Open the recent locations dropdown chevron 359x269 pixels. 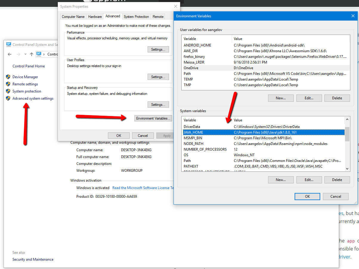pos(25,54)
